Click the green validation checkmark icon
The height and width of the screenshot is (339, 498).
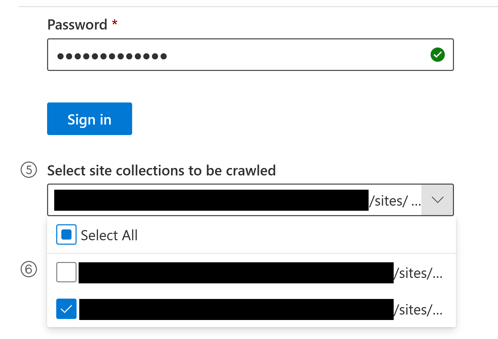pyautogui.click(x=437, y=55)
